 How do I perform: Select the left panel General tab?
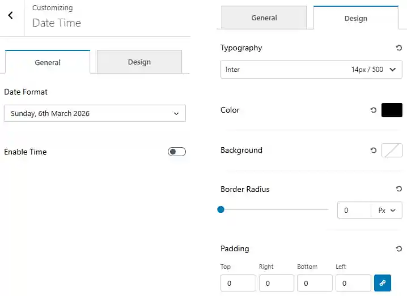[48, 62]
